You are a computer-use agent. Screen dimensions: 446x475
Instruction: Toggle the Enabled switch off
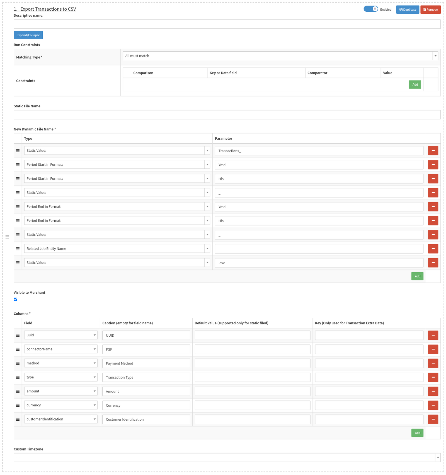click(x=371, y=9)
